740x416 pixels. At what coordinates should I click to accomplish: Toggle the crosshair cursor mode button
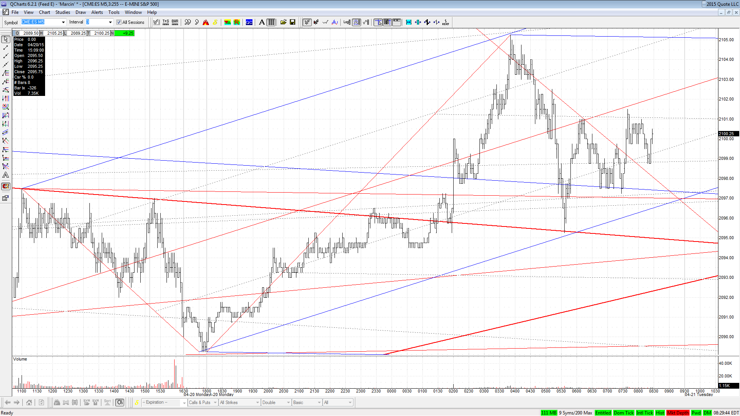378,22
